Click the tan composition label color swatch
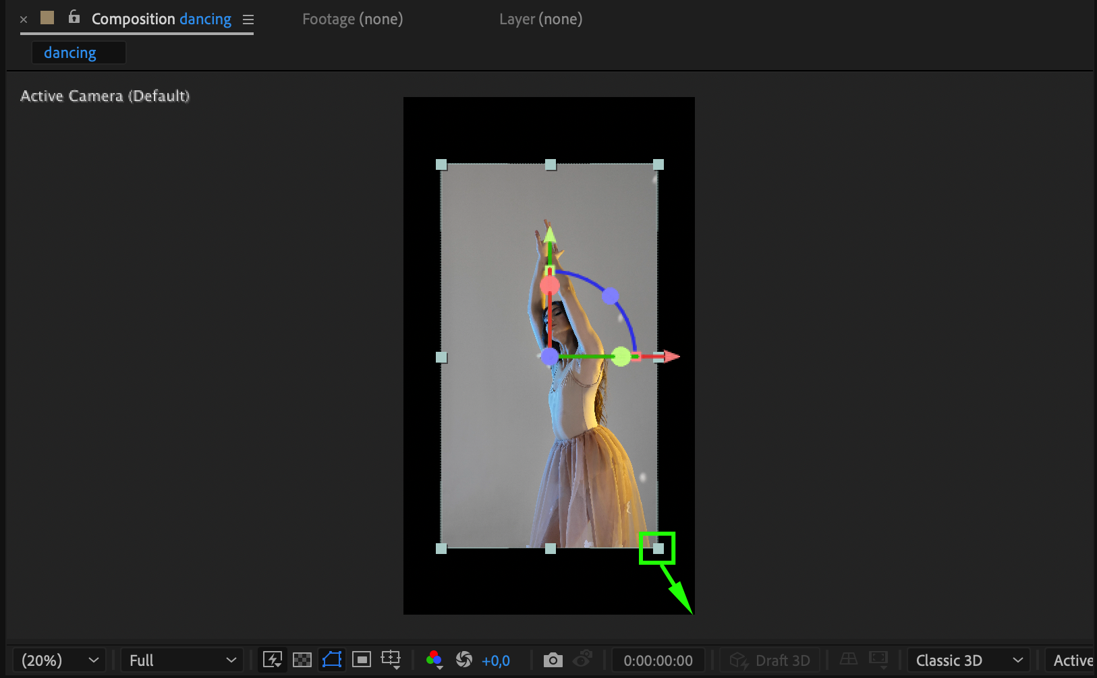The height and width of the screenshot is (678, 1097). (47, 18)
